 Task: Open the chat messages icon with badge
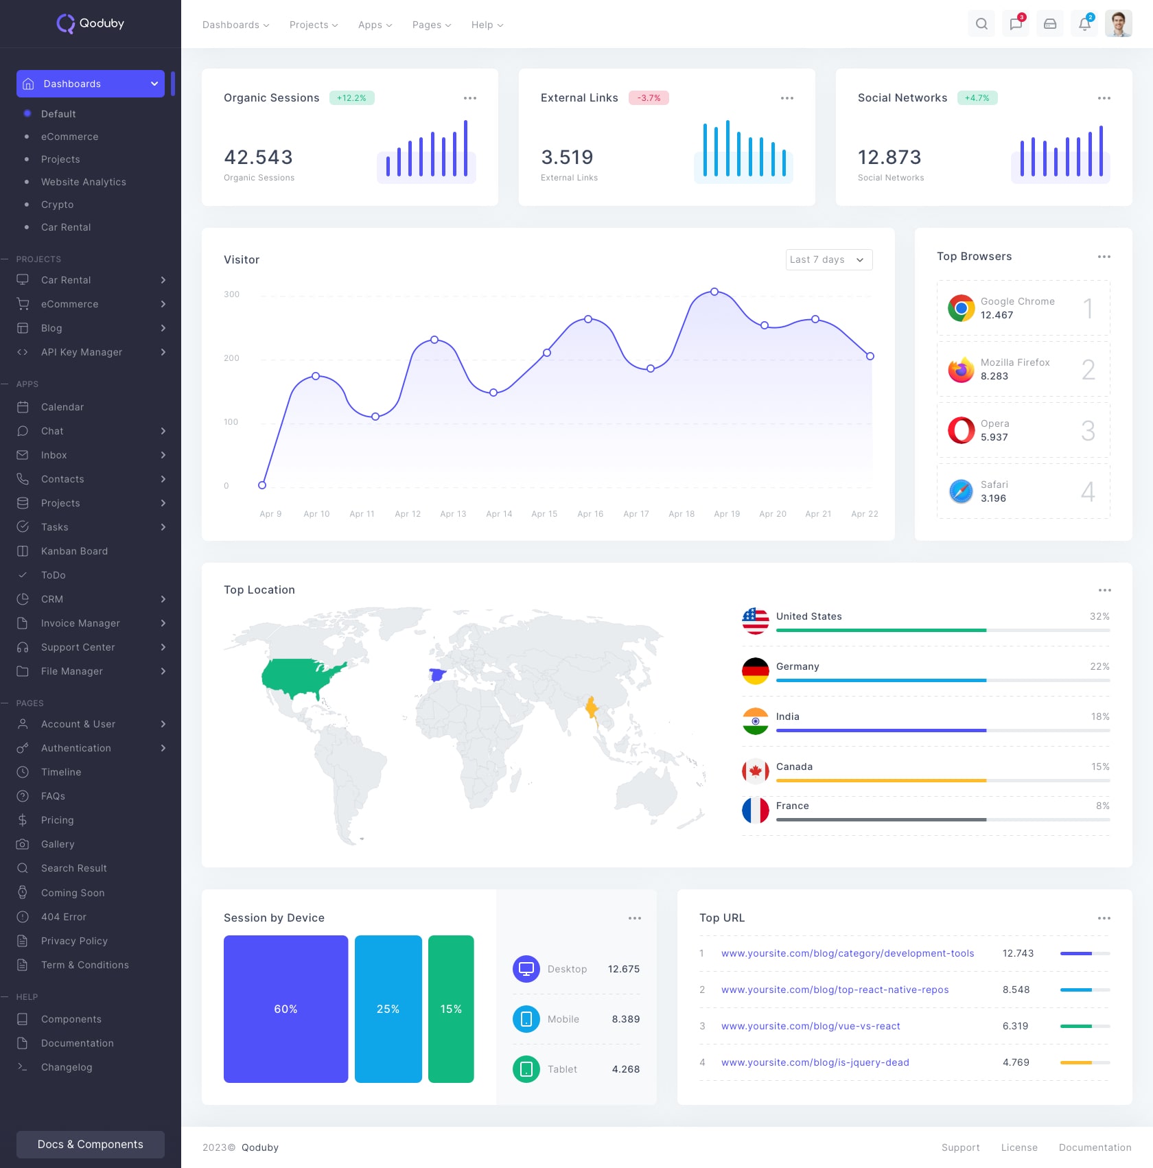pos(1016,24)
